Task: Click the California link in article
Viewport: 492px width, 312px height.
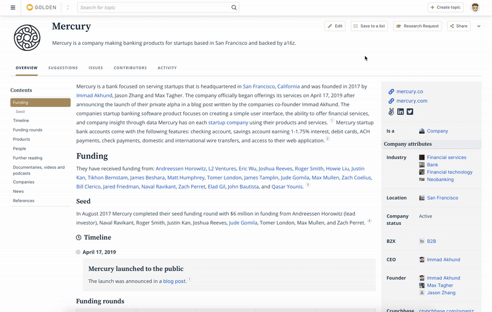Action: point(288,87)
